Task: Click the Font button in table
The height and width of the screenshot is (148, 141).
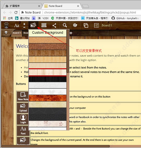Action: 23,131
